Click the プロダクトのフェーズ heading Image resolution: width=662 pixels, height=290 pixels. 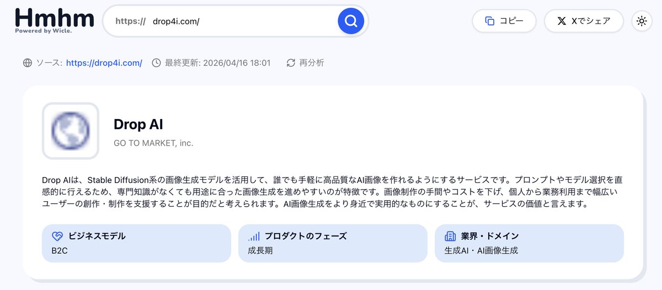(306, 236)
